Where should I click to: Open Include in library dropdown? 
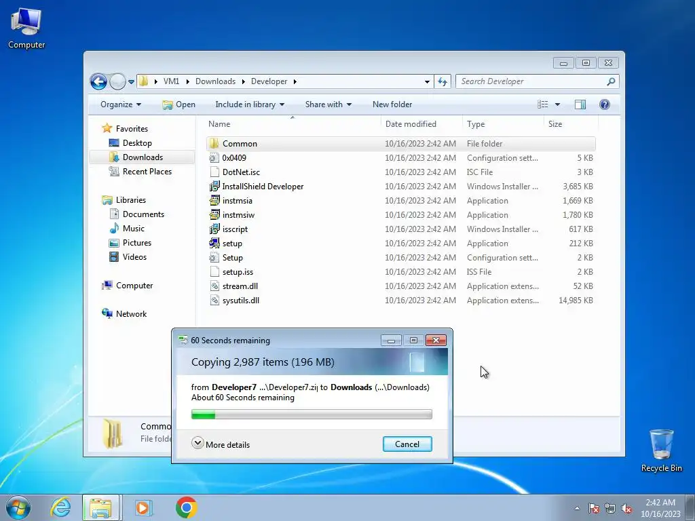click(x=250, y=104)
